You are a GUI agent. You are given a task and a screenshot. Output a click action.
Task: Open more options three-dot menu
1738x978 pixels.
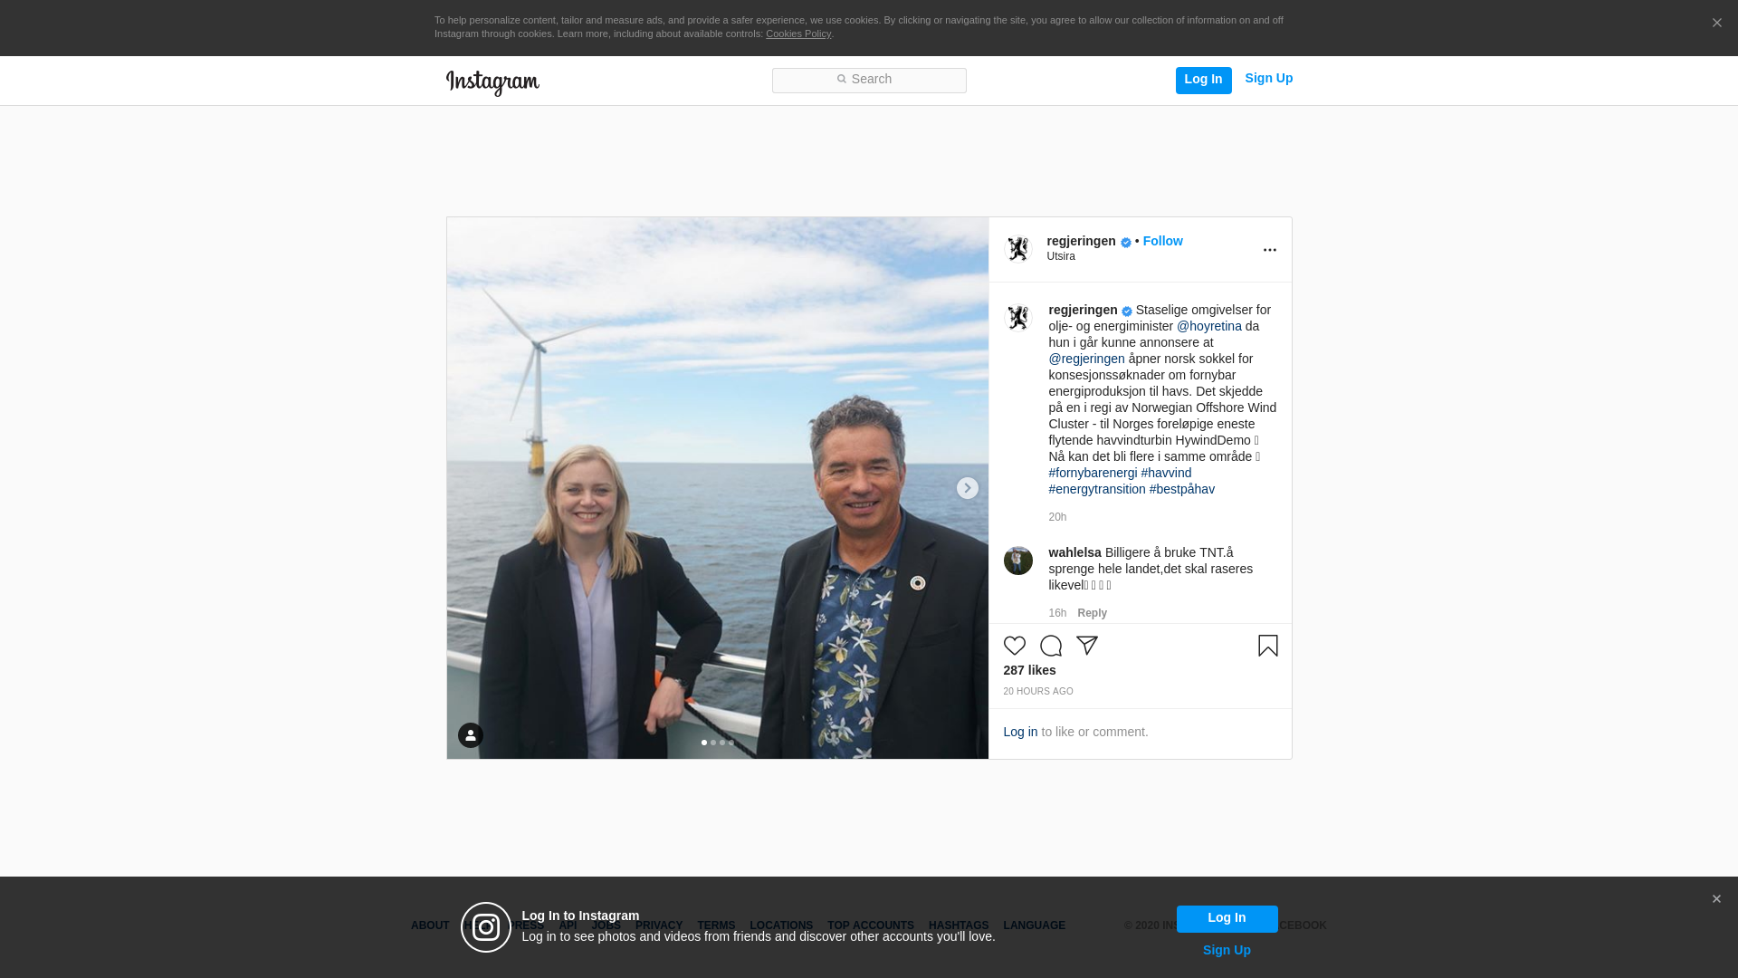1269,250
